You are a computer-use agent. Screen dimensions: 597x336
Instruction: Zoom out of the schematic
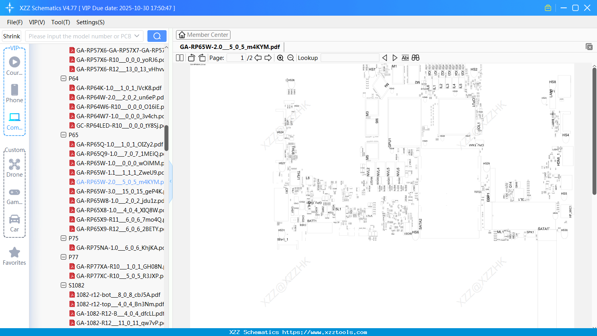click(x=290, y=58)
